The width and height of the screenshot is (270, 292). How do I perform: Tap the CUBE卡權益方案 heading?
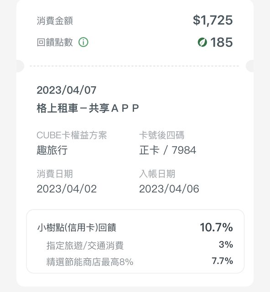coord(72,135)
